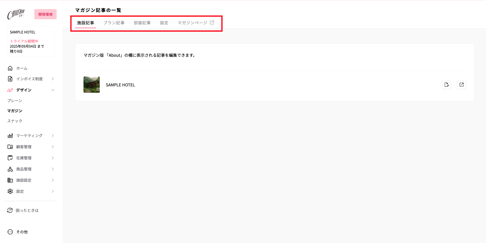Click the 顧客管理 customer card icon

(x=10, y=146)
